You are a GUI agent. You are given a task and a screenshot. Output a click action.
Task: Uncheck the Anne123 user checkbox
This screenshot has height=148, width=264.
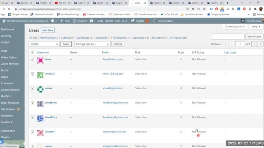click(x=33, y=74)
